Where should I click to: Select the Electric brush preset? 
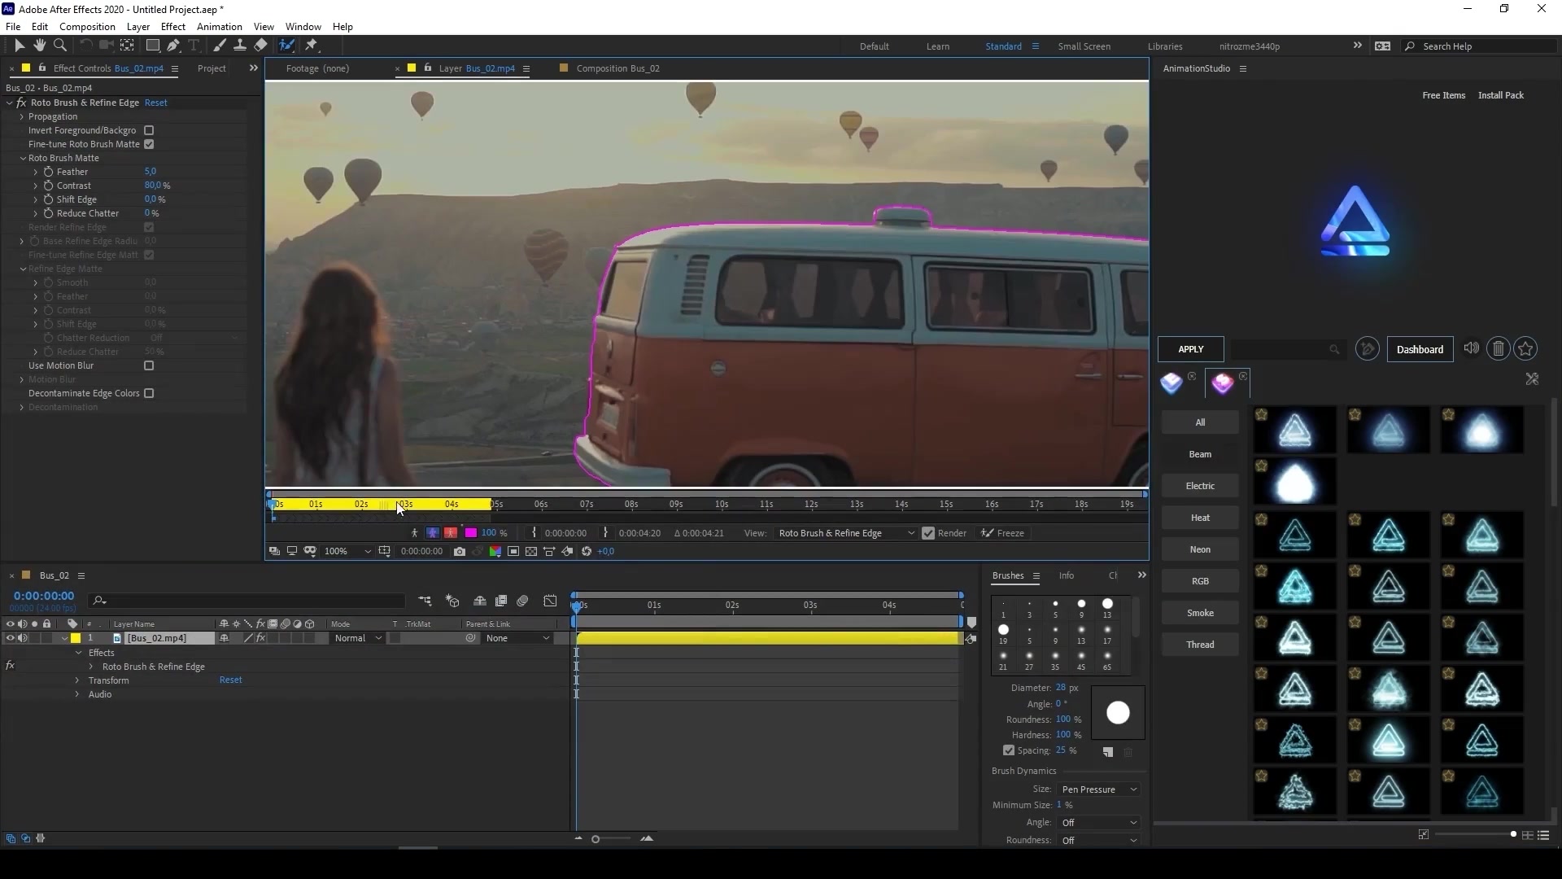pyautogui.click(x=1199, y=485)
